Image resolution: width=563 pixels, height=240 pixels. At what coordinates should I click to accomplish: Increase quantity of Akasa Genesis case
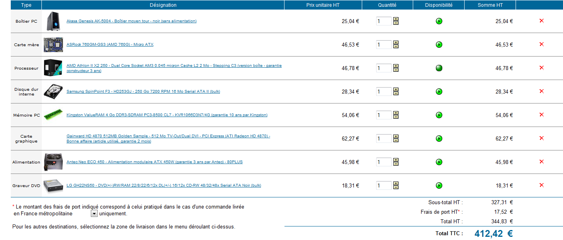tap(396, 19)
